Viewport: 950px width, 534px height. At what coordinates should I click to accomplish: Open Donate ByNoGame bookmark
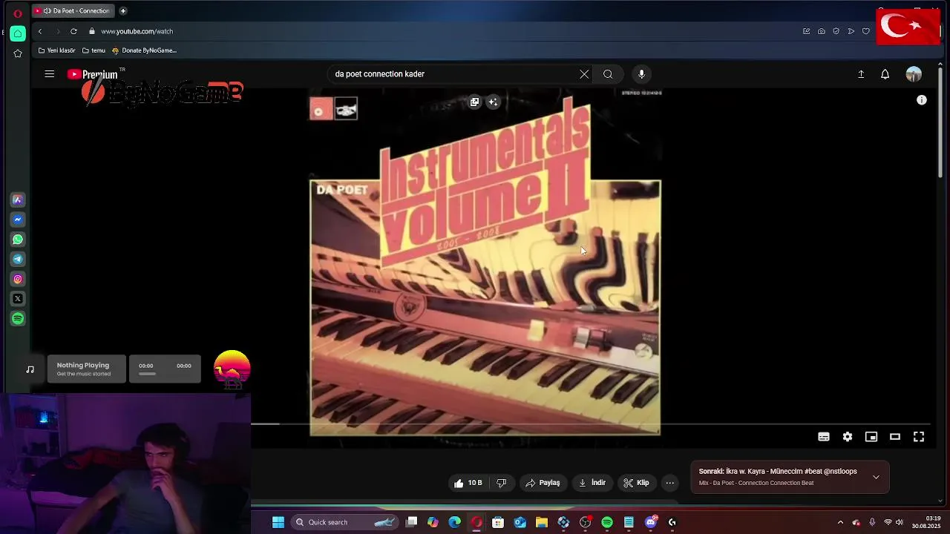click(x=144, y=50)
